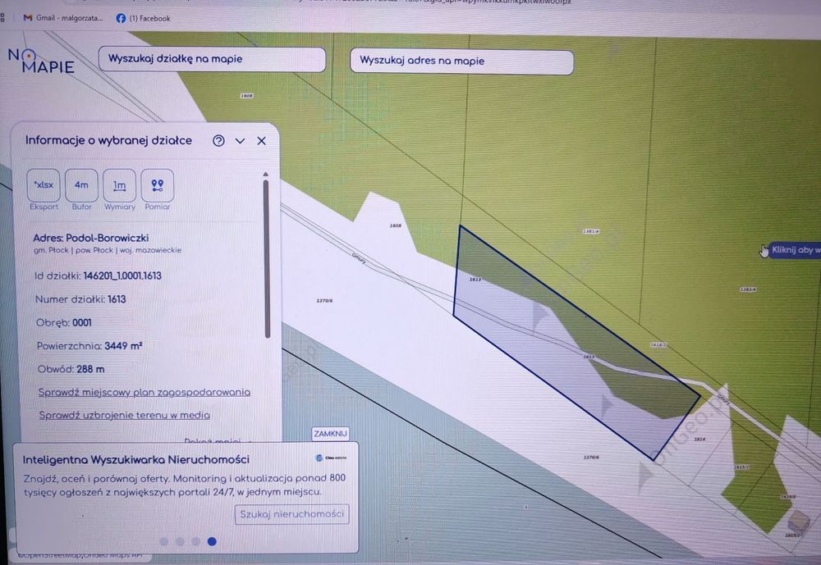Click the Szukaj nieruchomości button
This screenshot has width=821, height=565.
point(291,514)
